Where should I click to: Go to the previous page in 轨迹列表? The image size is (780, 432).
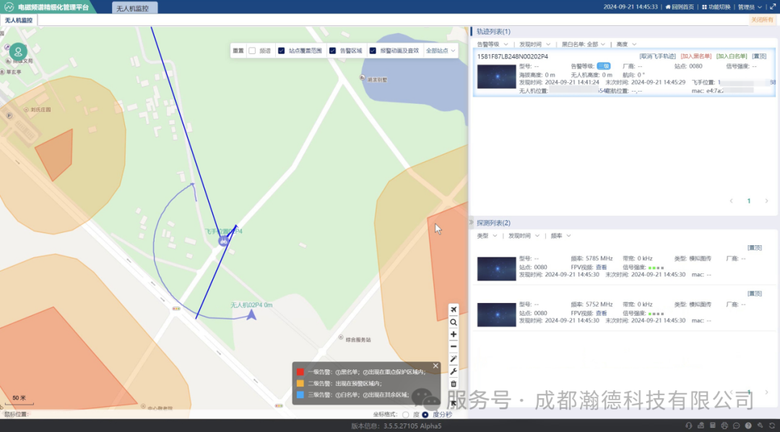(x=731, y=201)
